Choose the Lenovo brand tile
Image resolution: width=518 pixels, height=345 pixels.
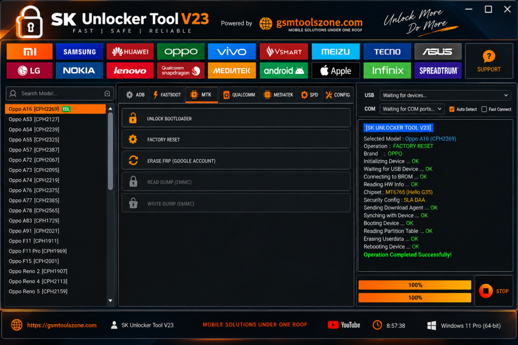click(130, 70)
